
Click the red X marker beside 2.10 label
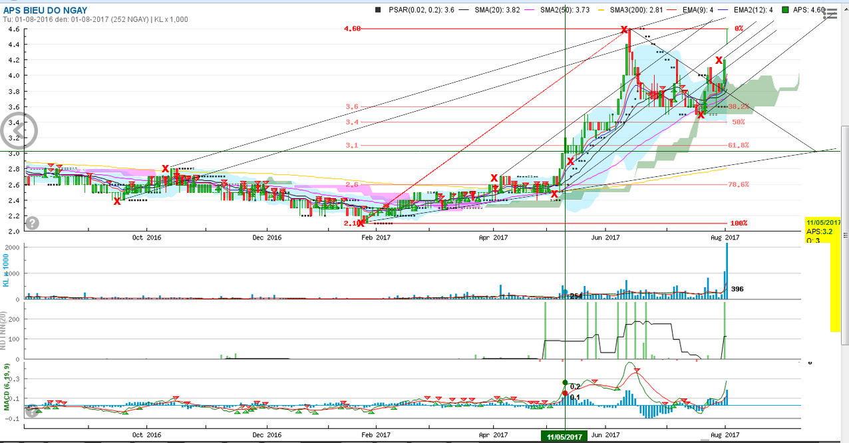pyautogui.click(x=361, y=223)
